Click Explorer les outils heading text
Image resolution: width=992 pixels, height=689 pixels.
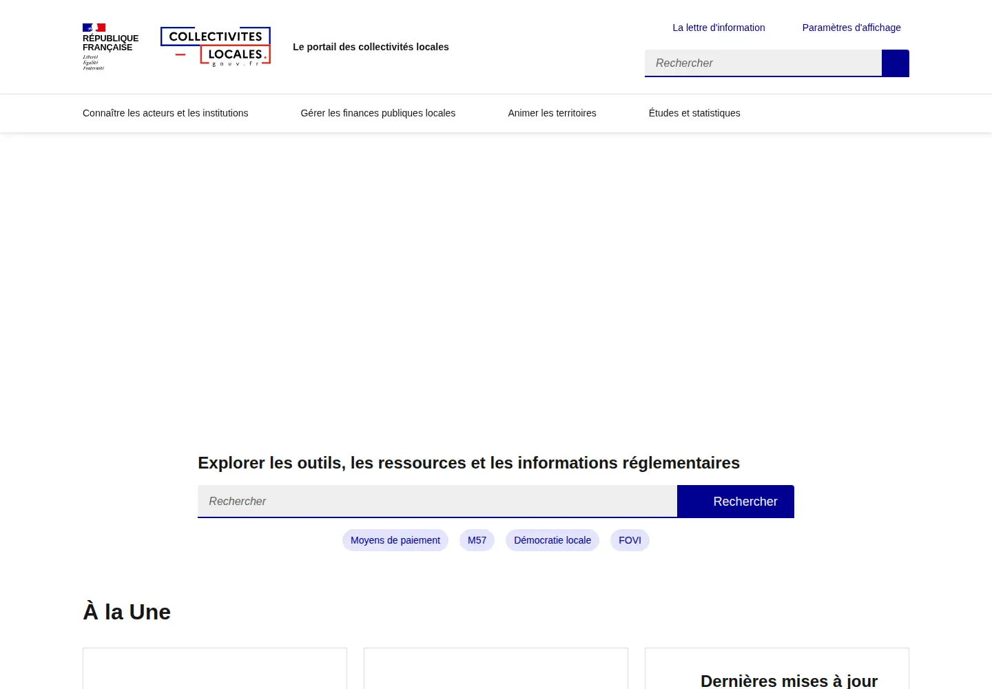[x=468, y=463]
